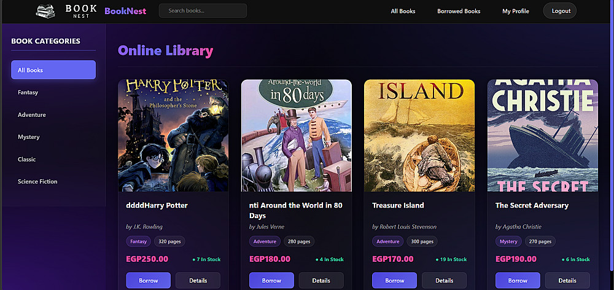Viewport: 614px width, 290px height.
Task: Click the BookNest stacked-books logo icon
Action: click(x=45, y=11)
